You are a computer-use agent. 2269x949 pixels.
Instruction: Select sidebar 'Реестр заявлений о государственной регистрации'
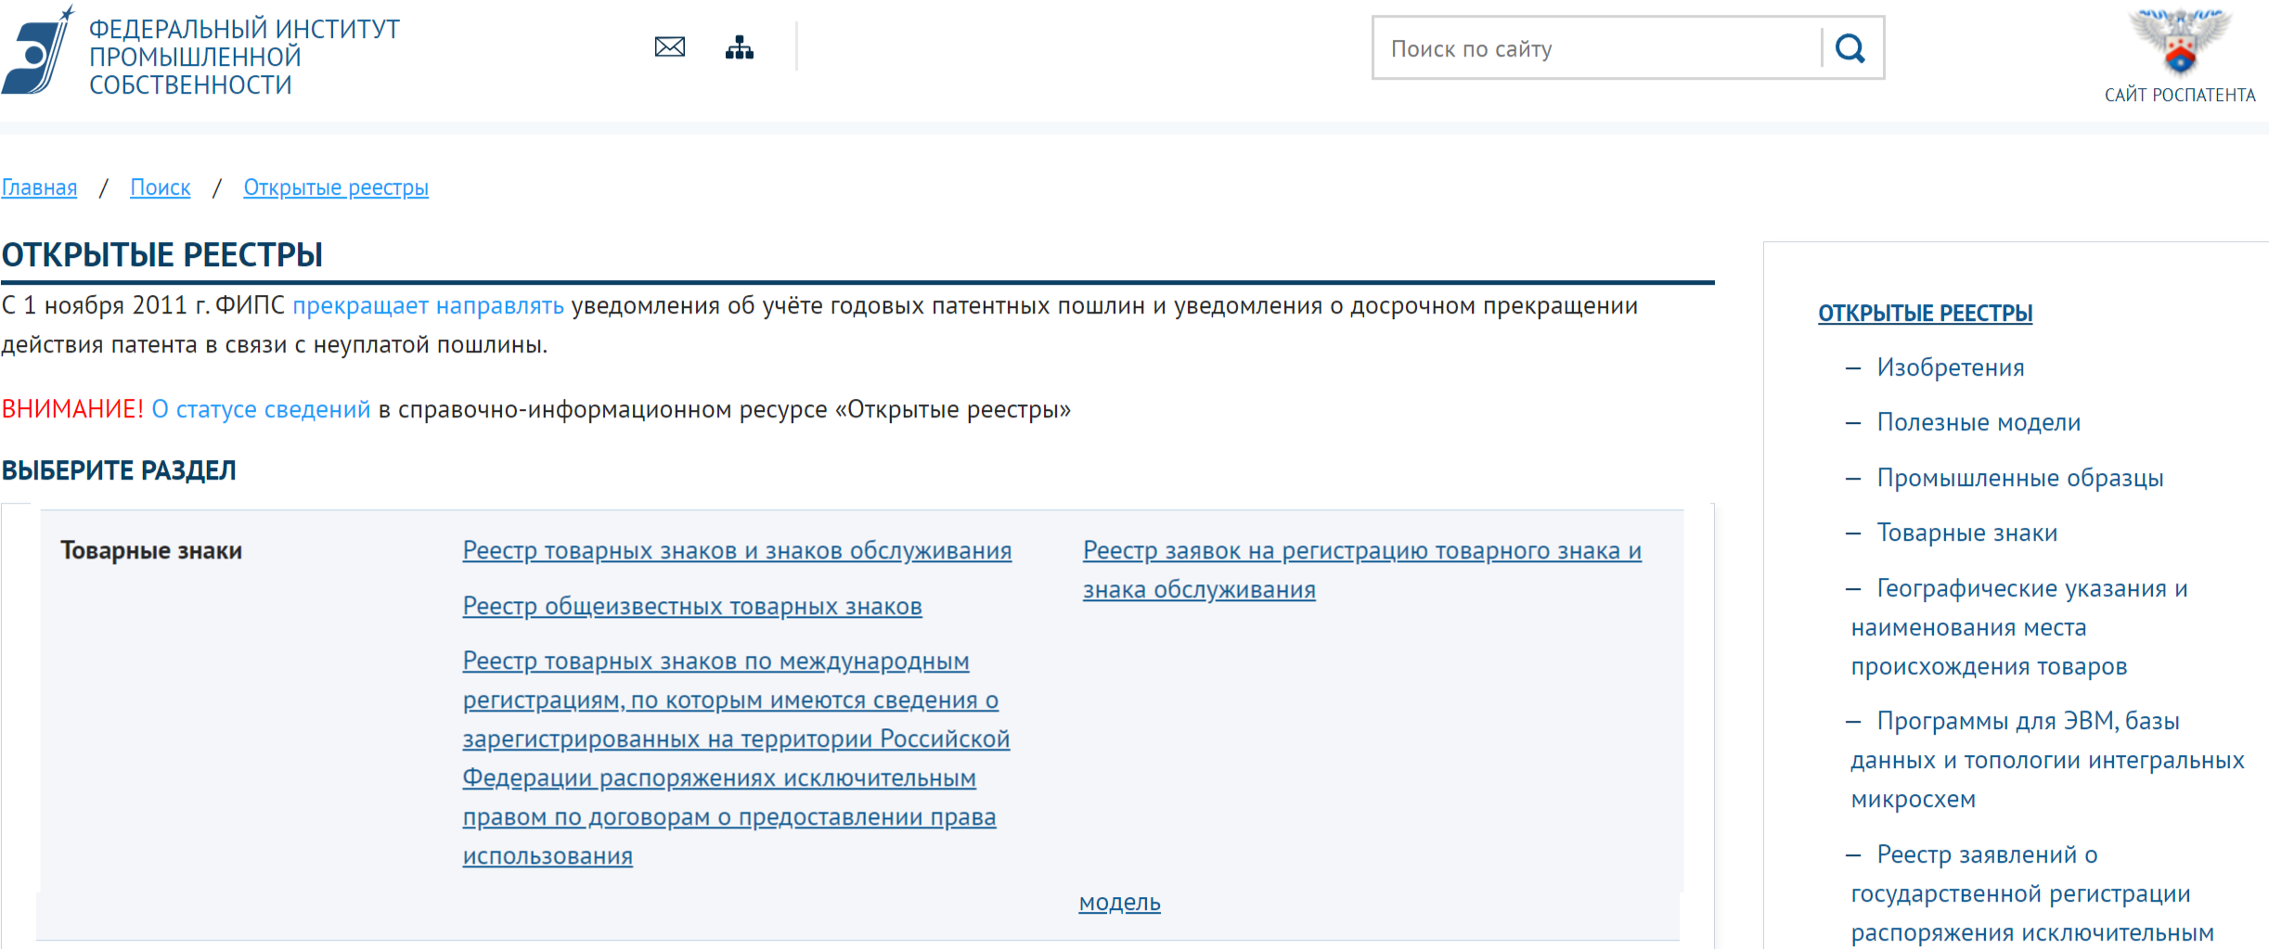click(2031, 893)
